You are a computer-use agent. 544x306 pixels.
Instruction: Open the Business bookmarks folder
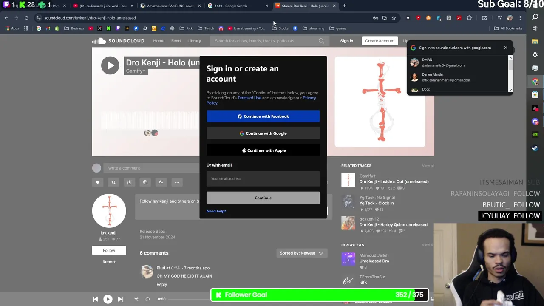[x=74, y=28]
